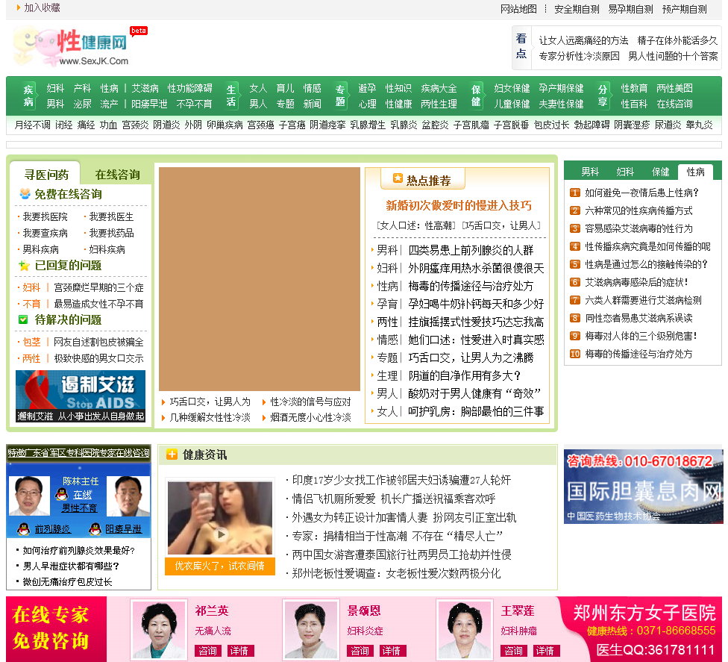Click 王翠莲 doctor photo
This screenshot has width=728, height=662.
[465, 629]
